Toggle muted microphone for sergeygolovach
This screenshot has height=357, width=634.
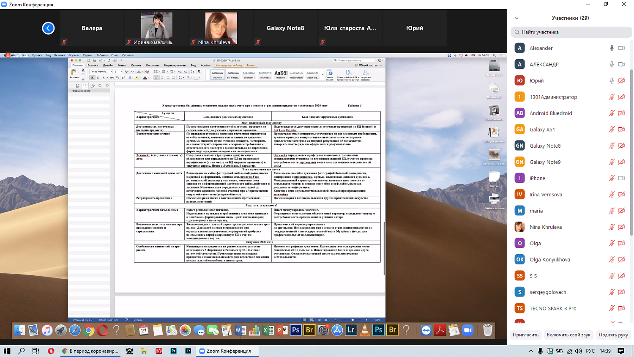coord(612,292)
